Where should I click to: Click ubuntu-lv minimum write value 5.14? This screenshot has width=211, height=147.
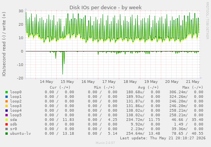click(x=113, y=134)
